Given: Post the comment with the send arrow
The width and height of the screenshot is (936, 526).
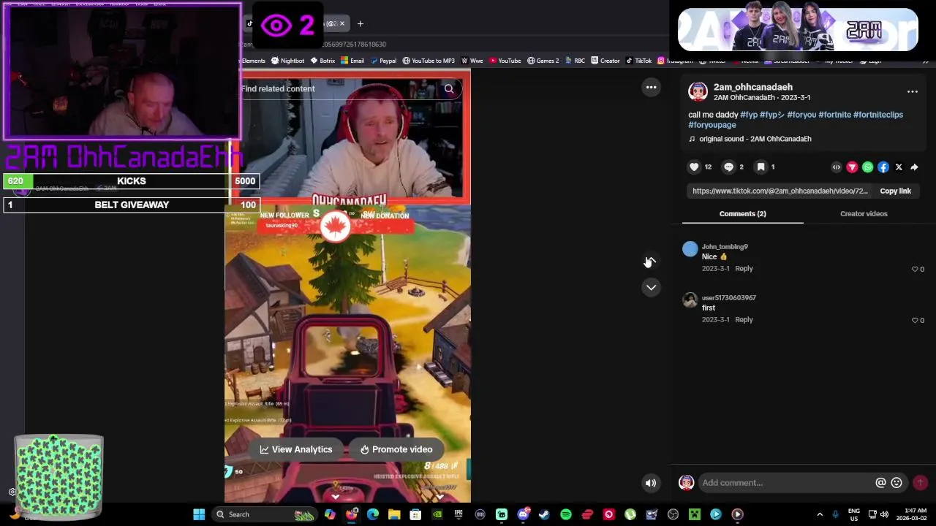Looking at the screenshot, I should click(x=920, y=482).
